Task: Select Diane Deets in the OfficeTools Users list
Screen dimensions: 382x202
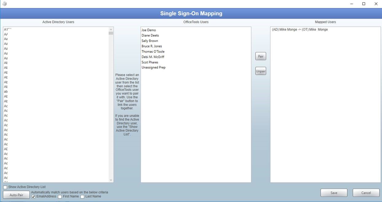Action: 150,35
